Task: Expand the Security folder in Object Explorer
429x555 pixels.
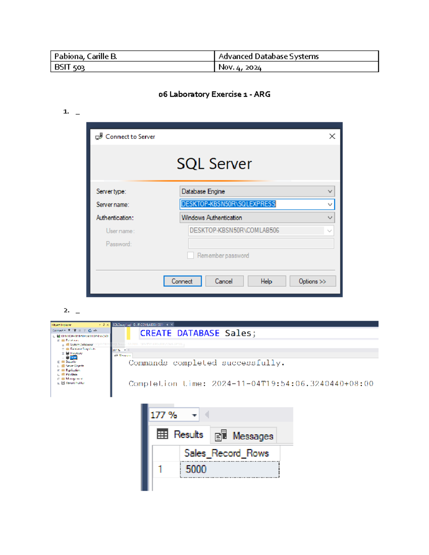Action: (59, 362)
